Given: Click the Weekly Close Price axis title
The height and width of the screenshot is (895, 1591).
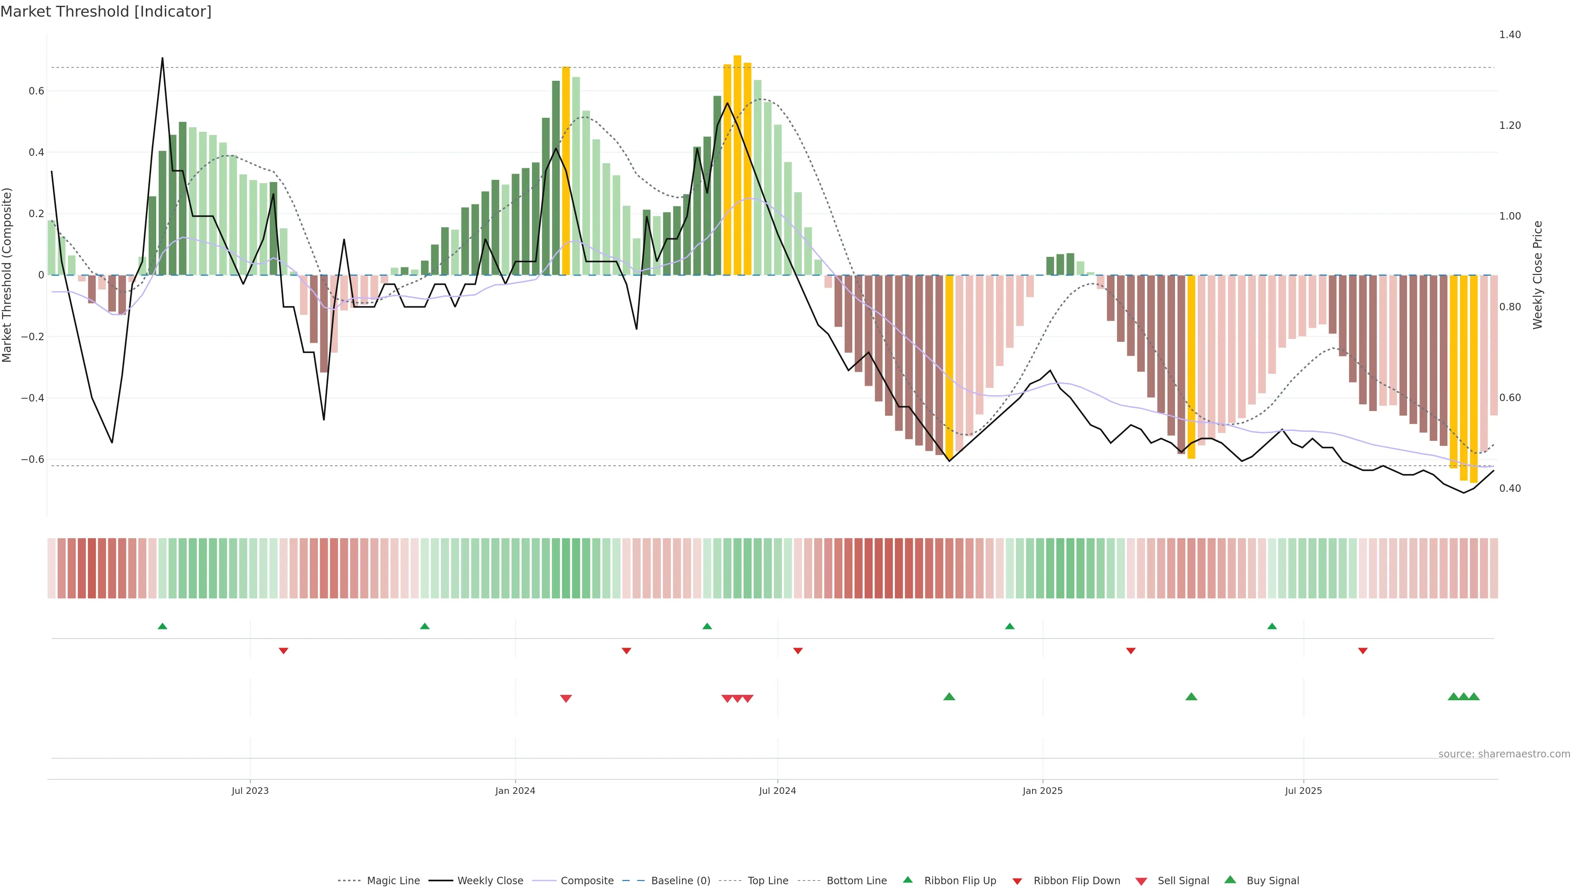Looking at the screenshot, I should (x=1538, y=275).
